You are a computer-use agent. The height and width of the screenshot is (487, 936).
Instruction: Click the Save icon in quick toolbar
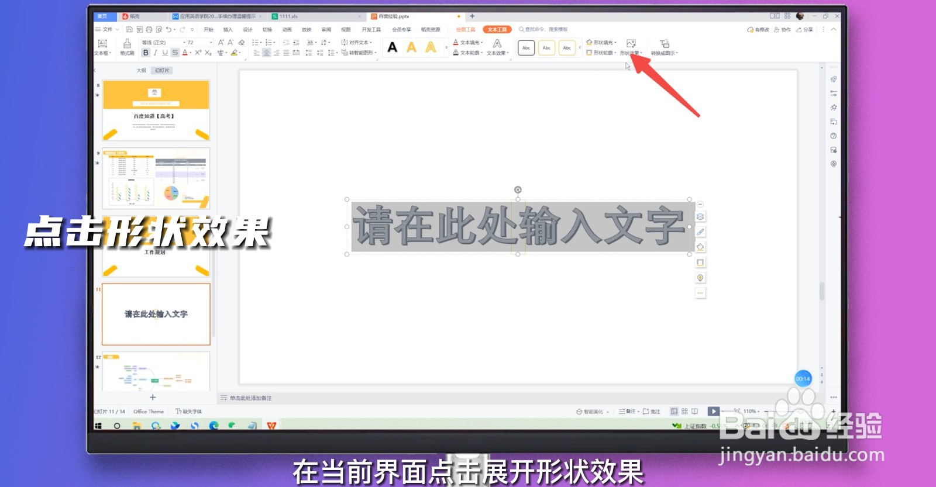[x=129, y=29]
